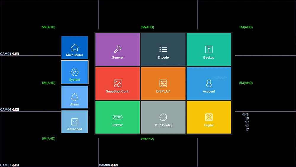296x167 pixels.
Task: Open the Encode settings tile
Action: pos(163,50)
